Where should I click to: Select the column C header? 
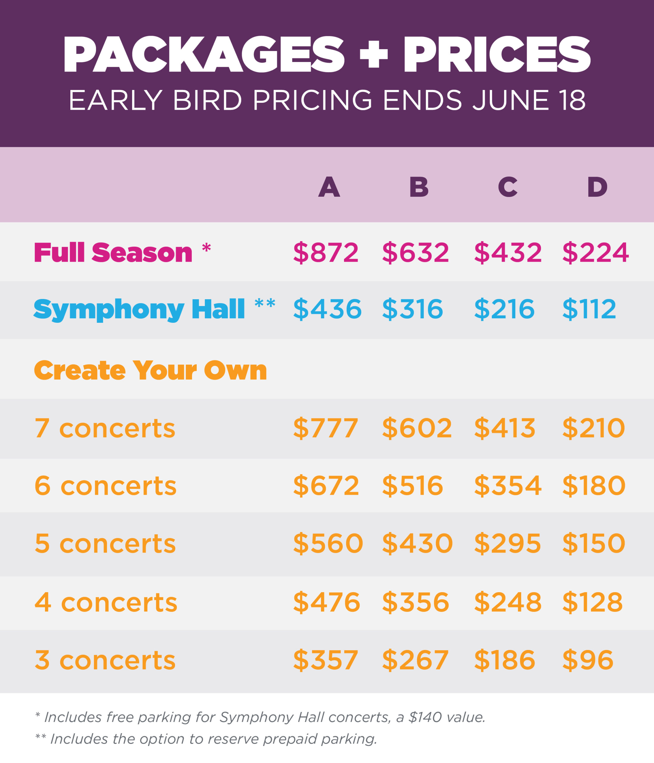click(x=507, y=187)
